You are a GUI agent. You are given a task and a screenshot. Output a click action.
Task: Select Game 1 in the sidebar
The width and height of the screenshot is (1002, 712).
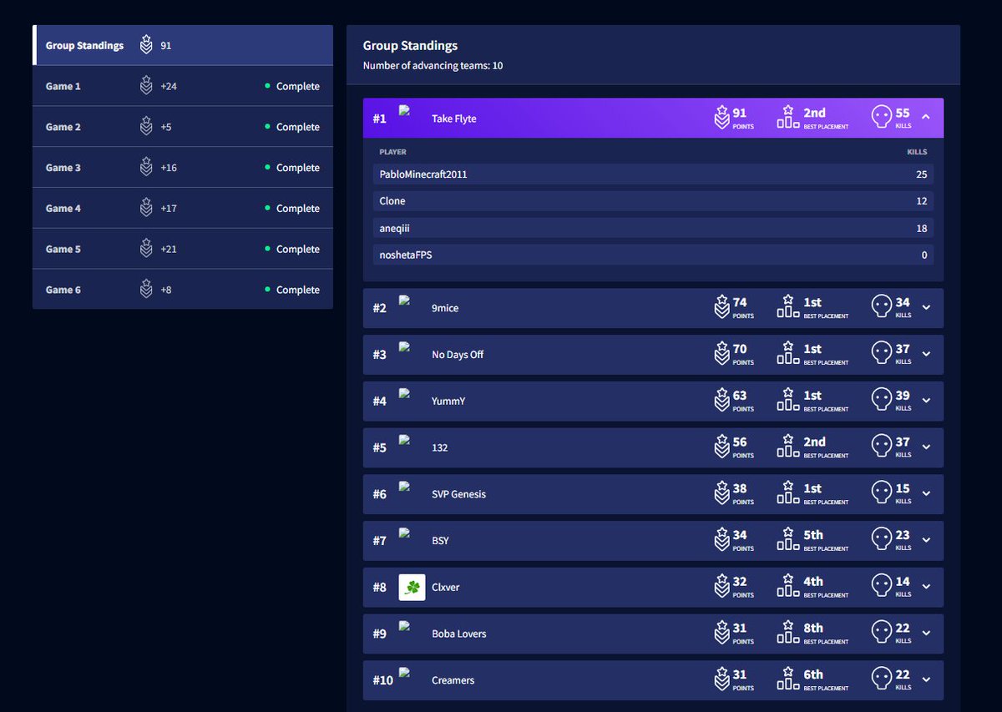(183, 86)
